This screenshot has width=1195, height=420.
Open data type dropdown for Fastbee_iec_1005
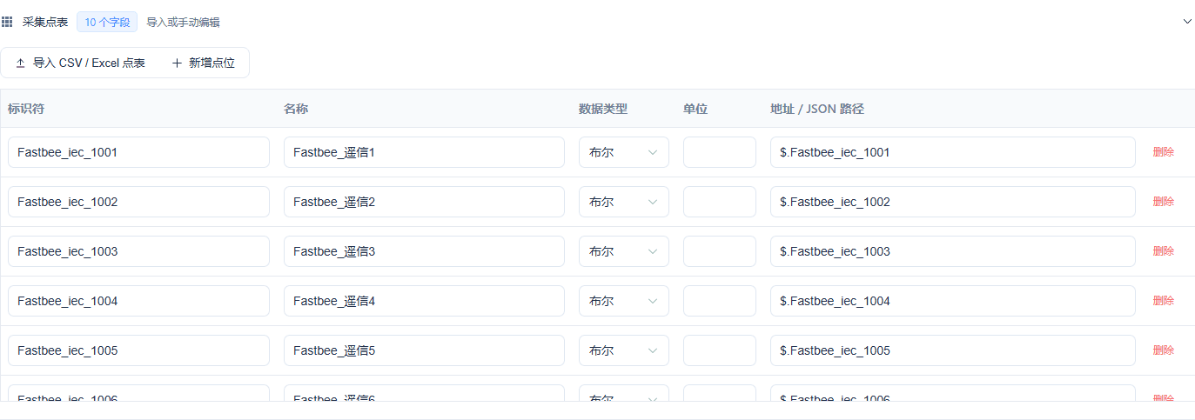point(624,350)
